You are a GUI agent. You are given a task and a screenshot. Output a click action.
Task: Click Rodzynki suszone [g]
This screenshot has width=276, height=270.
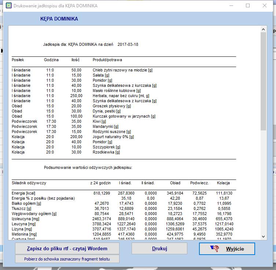[112, 132]
